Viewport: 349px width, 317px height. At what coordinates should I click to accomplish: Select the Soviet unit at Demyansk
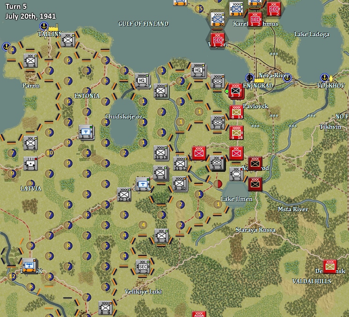(x=330, y=266)
